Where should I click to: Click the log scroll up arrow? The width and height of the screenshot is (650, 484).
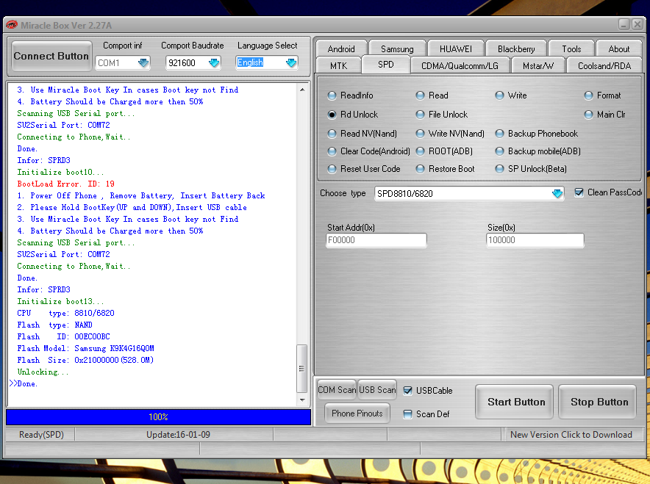pos(302,90)
